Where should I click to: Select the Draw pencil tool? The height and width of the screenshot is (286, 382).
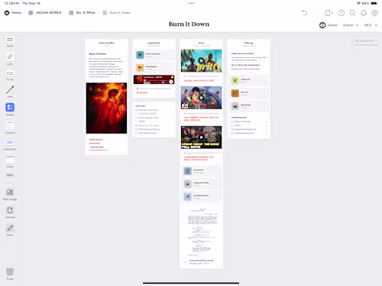10,230
